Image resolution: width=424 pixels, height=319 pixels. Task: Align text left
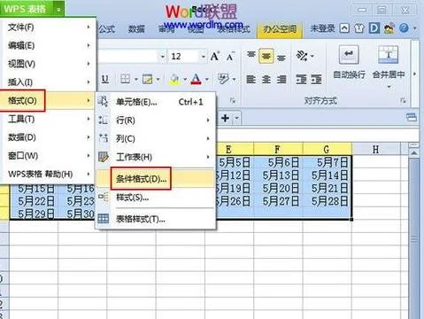[x=251, y=79]
